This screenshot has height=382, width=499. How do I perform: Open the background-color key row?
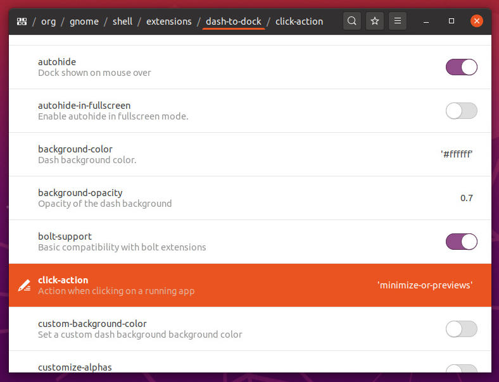click(250, 154)
